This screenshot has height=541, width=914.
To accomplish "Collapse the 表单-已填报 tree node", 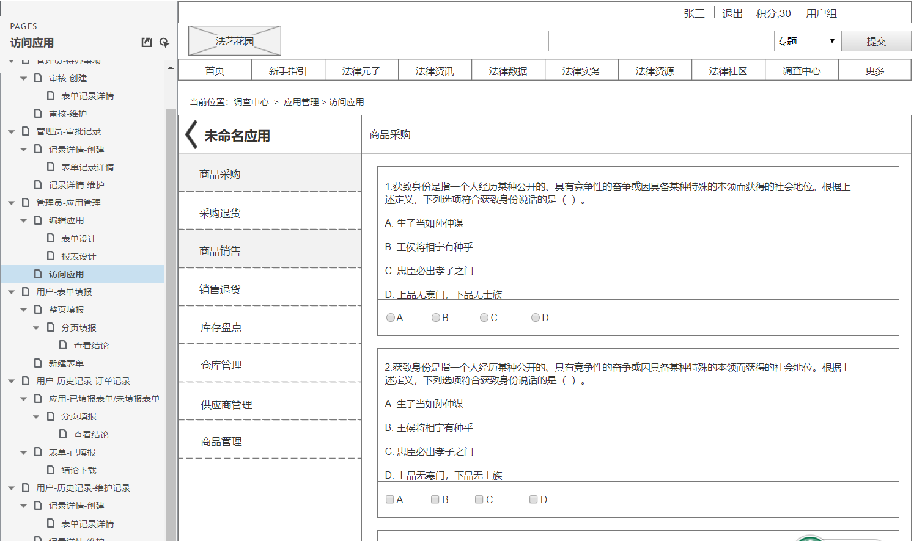I will 23,452.
